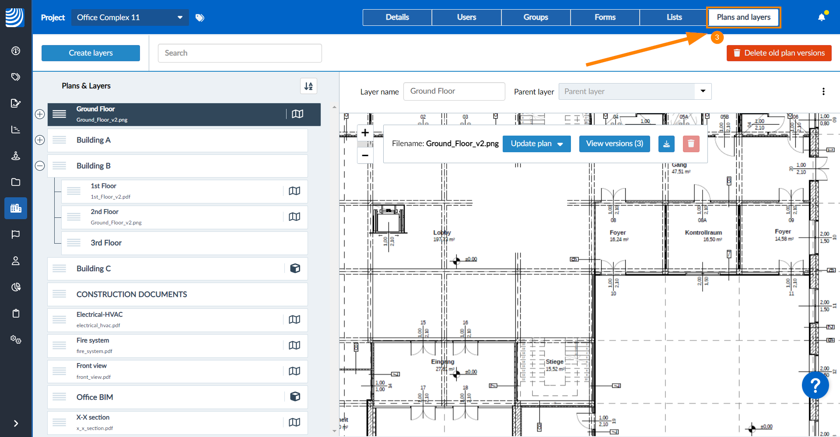Screen dimensions: 840x437
Task: Click into the Search field
Action: coord(240,53)
